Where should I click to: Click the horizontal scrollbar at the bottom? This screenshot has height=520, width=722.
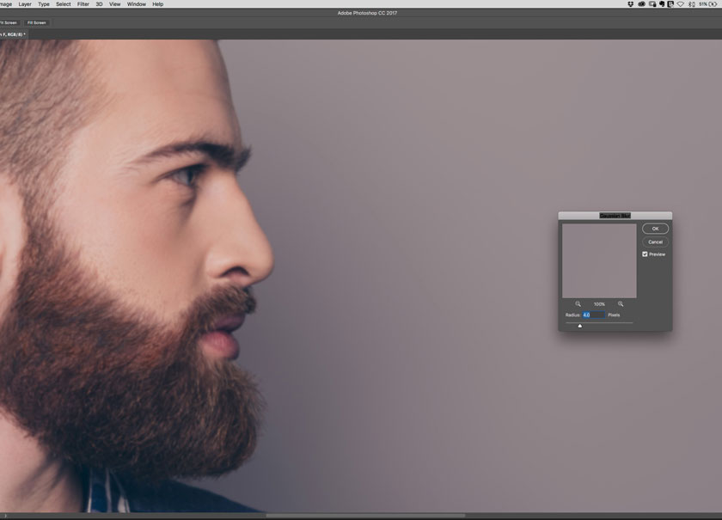pyautogui.click(x=365, y=516)
